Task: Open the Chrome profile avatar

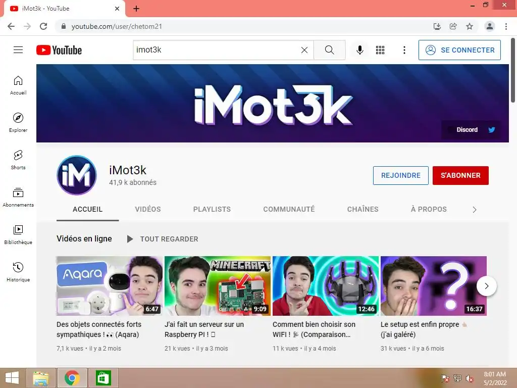Action: (490, 26)
